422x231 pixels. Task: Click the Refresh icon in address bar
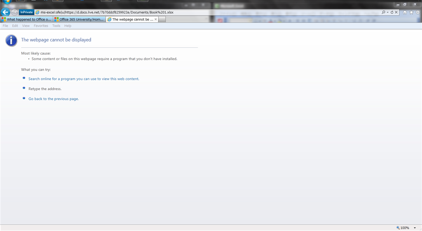[392, 12]
